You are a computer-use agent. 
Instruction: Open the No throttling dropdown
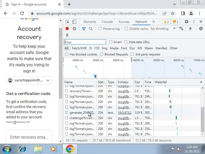click(163, 29)
